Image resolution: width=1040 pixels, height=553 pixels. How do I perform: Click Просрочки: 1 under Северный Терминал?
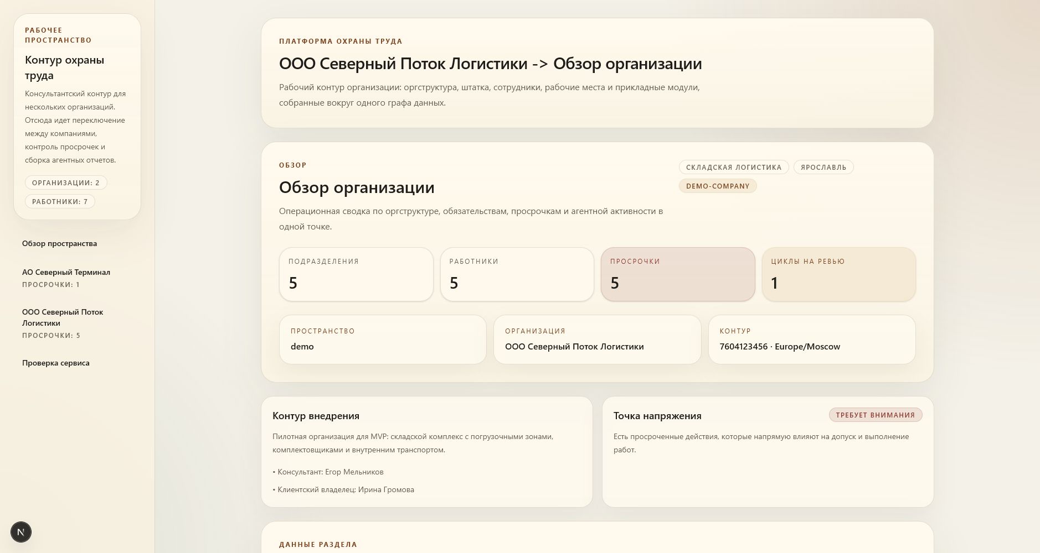coord(51,285)
